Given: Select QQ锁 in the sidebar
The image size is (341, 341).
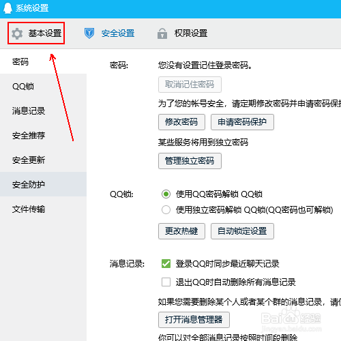Looking at the screenshot, I should (x=43, y=87).
